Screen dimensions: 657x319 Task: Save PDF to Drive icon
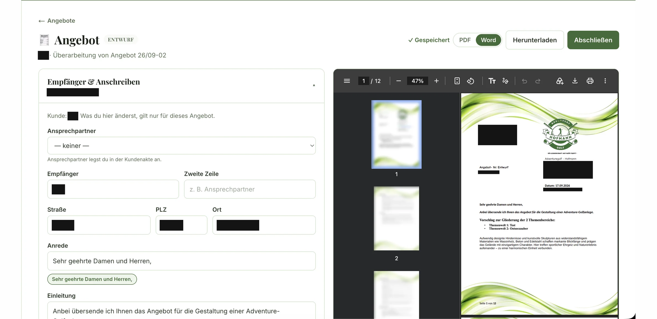point(560,81)
